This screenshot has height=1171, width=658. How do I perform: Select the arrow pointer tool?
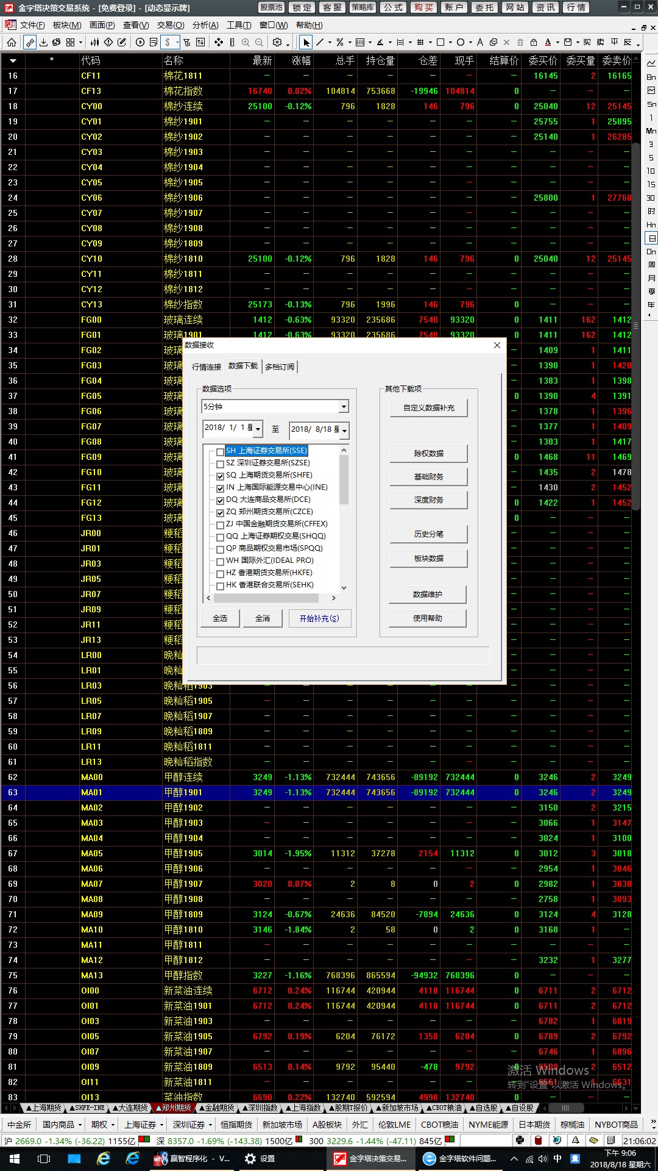click(x=306, y=42)
